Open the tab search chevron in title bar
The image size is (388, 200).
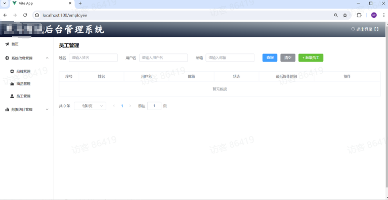[x=4, y=4]
